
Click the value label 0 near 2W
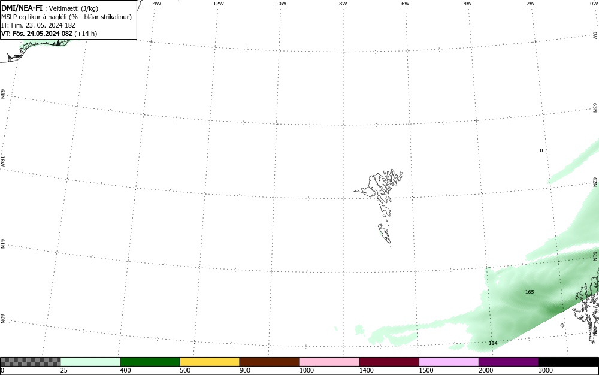tap(541, 150)
